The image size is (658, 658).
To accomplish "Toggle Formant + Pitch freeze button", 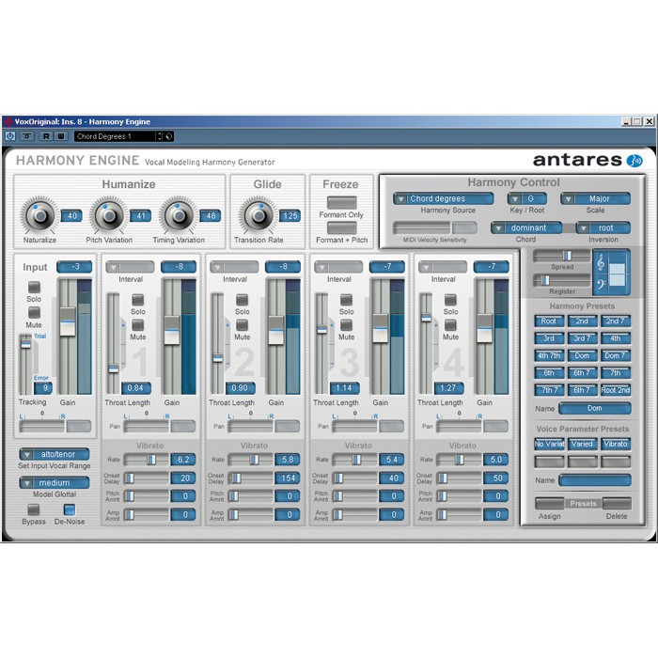I will 341,227.
